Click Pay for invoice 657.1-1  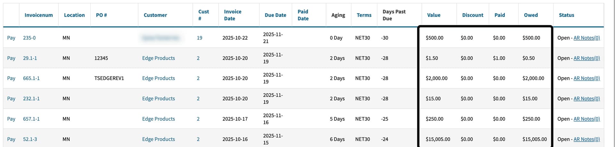(x=11, y=119)
